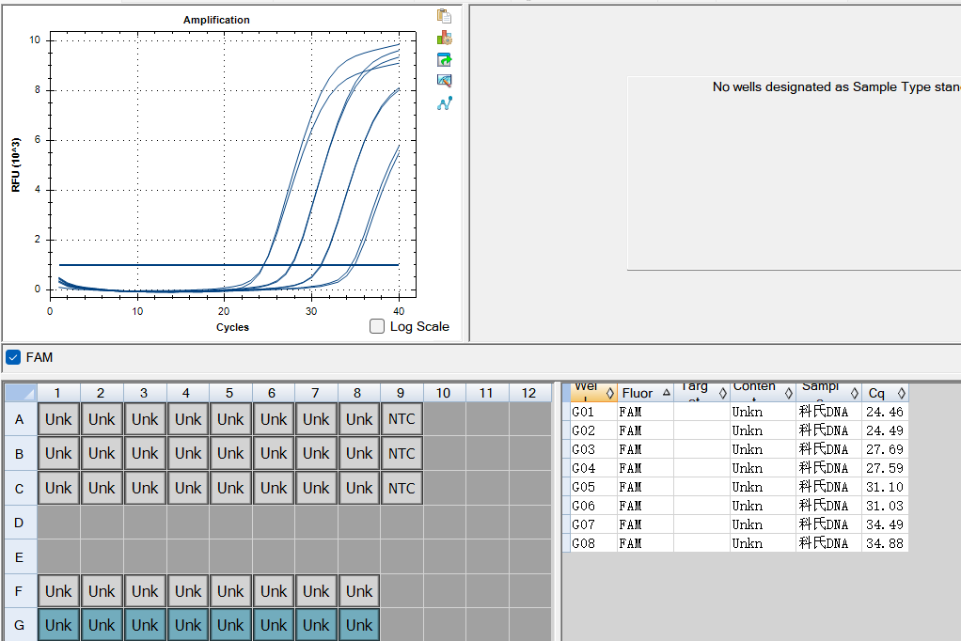Click the 科氏DNA sample cell for G02

pos(828,430)
